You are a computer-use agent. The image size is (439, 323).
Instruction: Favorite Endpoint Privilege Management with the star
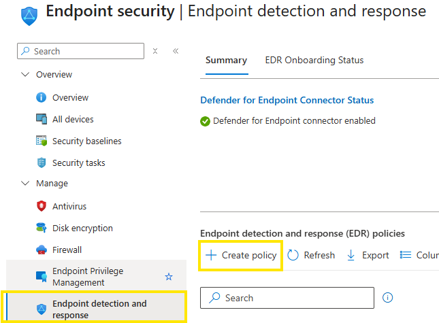(169, 277)
